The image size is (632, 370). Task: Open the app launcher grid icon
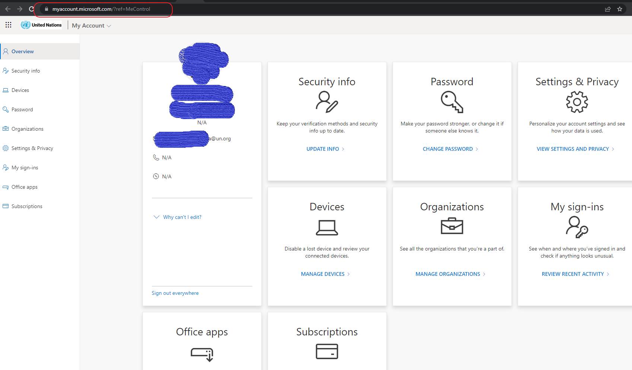pos(8,25)
